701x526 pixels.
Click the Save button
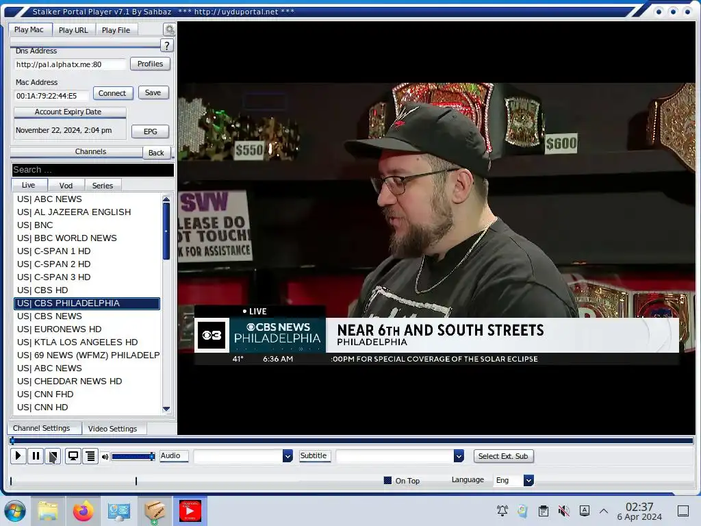point(153,92)
